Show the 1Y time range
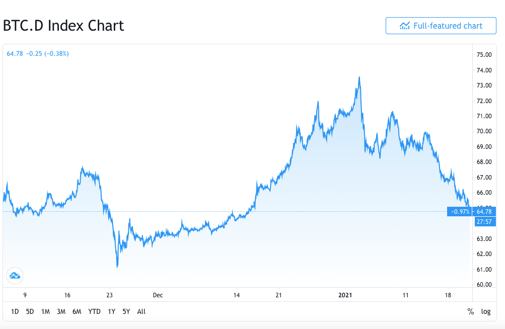 coord(111,311)
